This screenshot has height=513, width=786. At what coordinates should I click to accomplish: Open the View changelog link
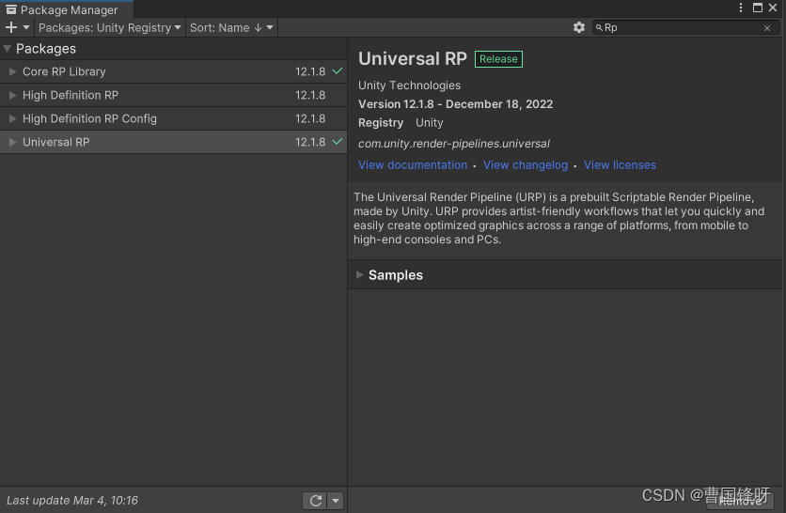[x=526, y=164]
